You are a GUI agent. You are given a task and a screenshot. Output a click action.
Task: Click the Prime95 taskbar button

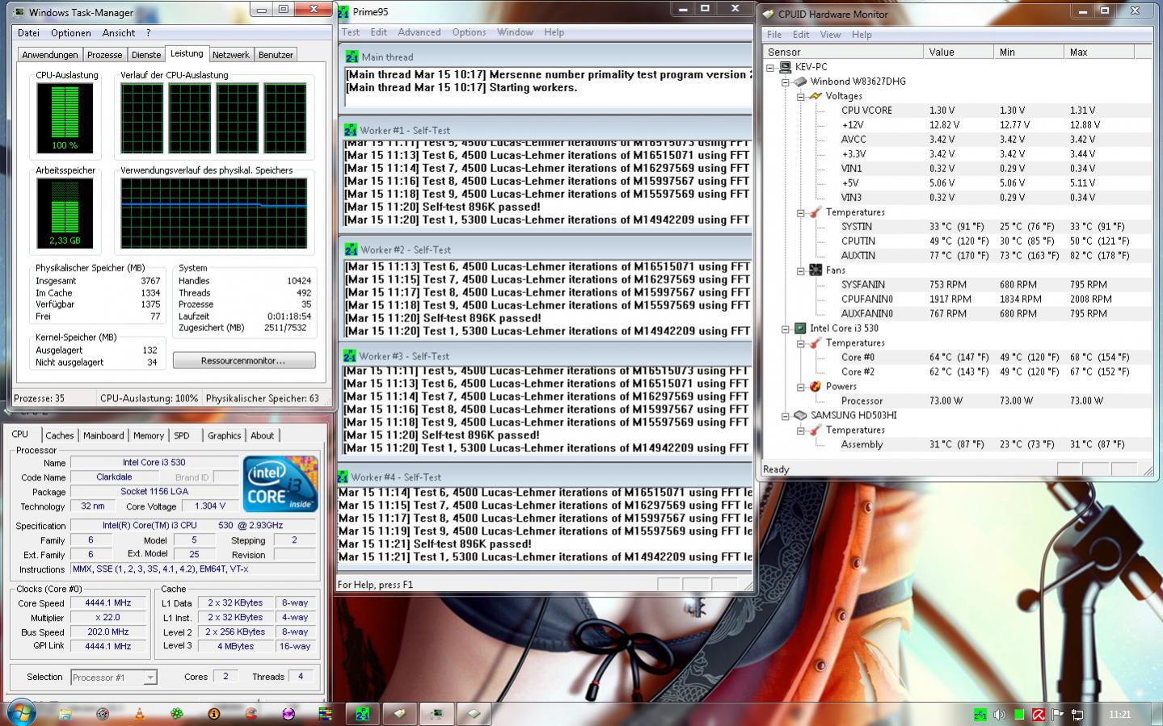(x=363, y=714)
